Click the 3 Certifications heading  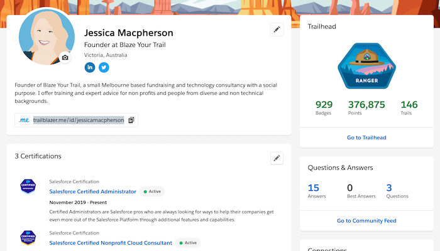[x=38, y=156]
